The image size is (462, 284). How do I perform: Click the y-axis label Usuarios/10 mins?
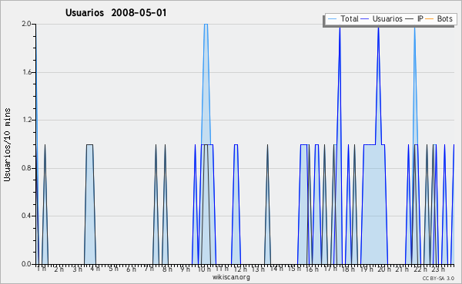click(x=7, y=145)
